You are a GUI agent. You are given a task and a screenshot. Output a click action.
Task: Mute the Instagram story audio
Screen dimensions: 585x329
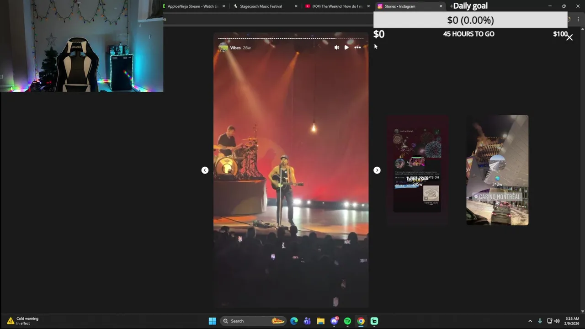click(337, 48)
